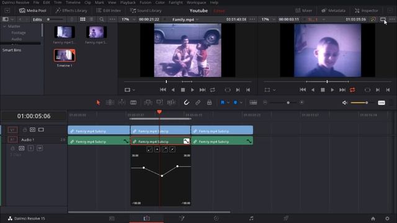Mute the Audio 1 track
Screen dimensions: 397x223
click(x=40, y=148)
